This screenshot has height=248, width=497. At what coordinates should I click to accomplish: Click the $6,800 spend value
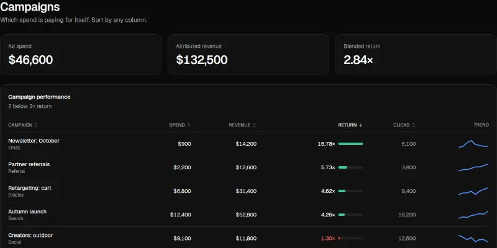(x=182, y=191)
